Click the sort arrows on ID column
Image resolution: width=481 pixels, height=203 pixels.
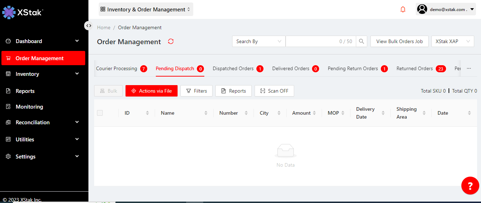tap(147, 113)
